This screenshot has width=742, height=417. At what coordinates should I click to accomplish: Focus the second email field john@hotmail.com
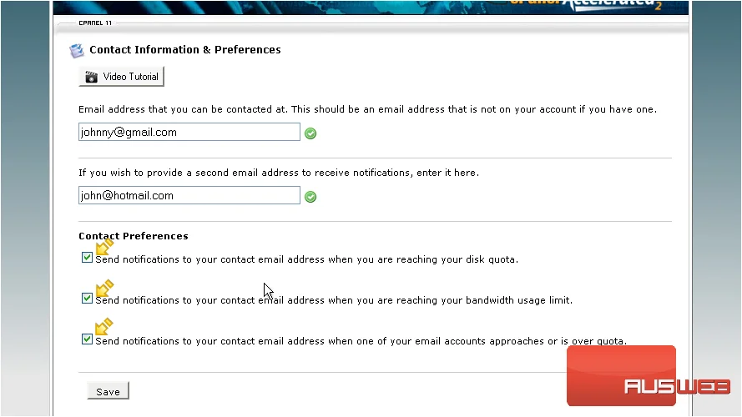[189, 195]
